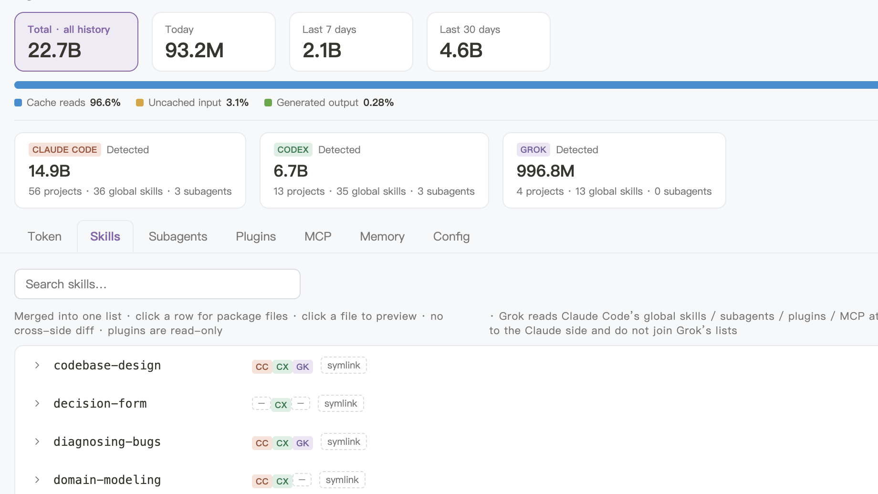878x494 pixels.
Task: Click the yellow Uncached input legend swatch
Action: pos(140,103)
